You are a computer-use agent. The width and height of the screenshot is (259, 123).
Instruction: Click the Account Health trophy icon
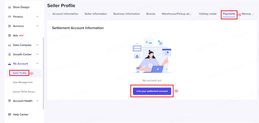click(x=10, y=101)
